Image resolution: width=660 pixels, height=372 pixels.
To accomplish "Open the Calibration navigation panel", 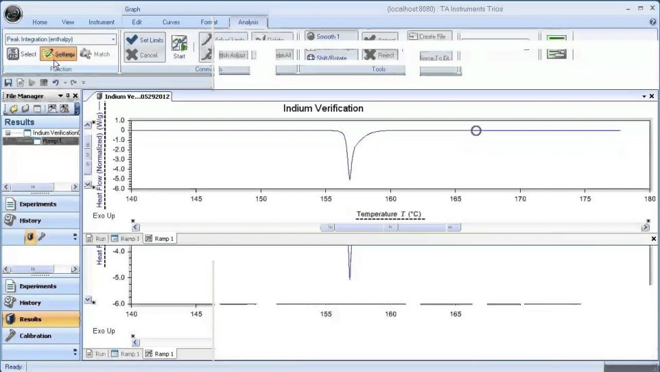I will [40, 335].
